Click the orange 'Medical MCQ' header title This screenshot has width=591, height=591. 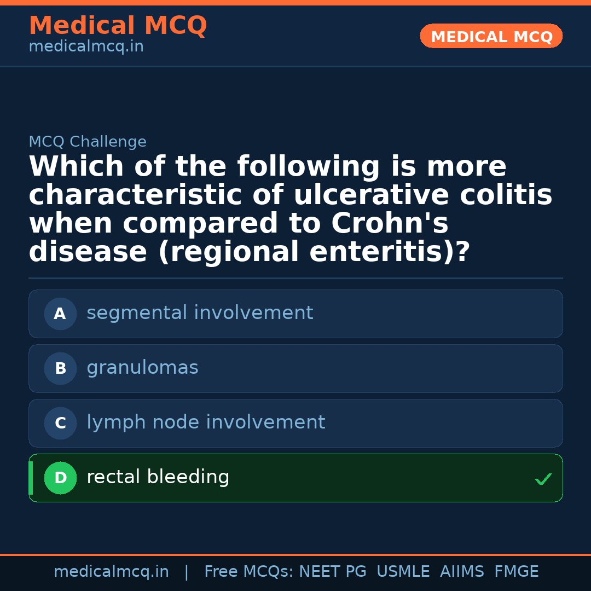118,26
